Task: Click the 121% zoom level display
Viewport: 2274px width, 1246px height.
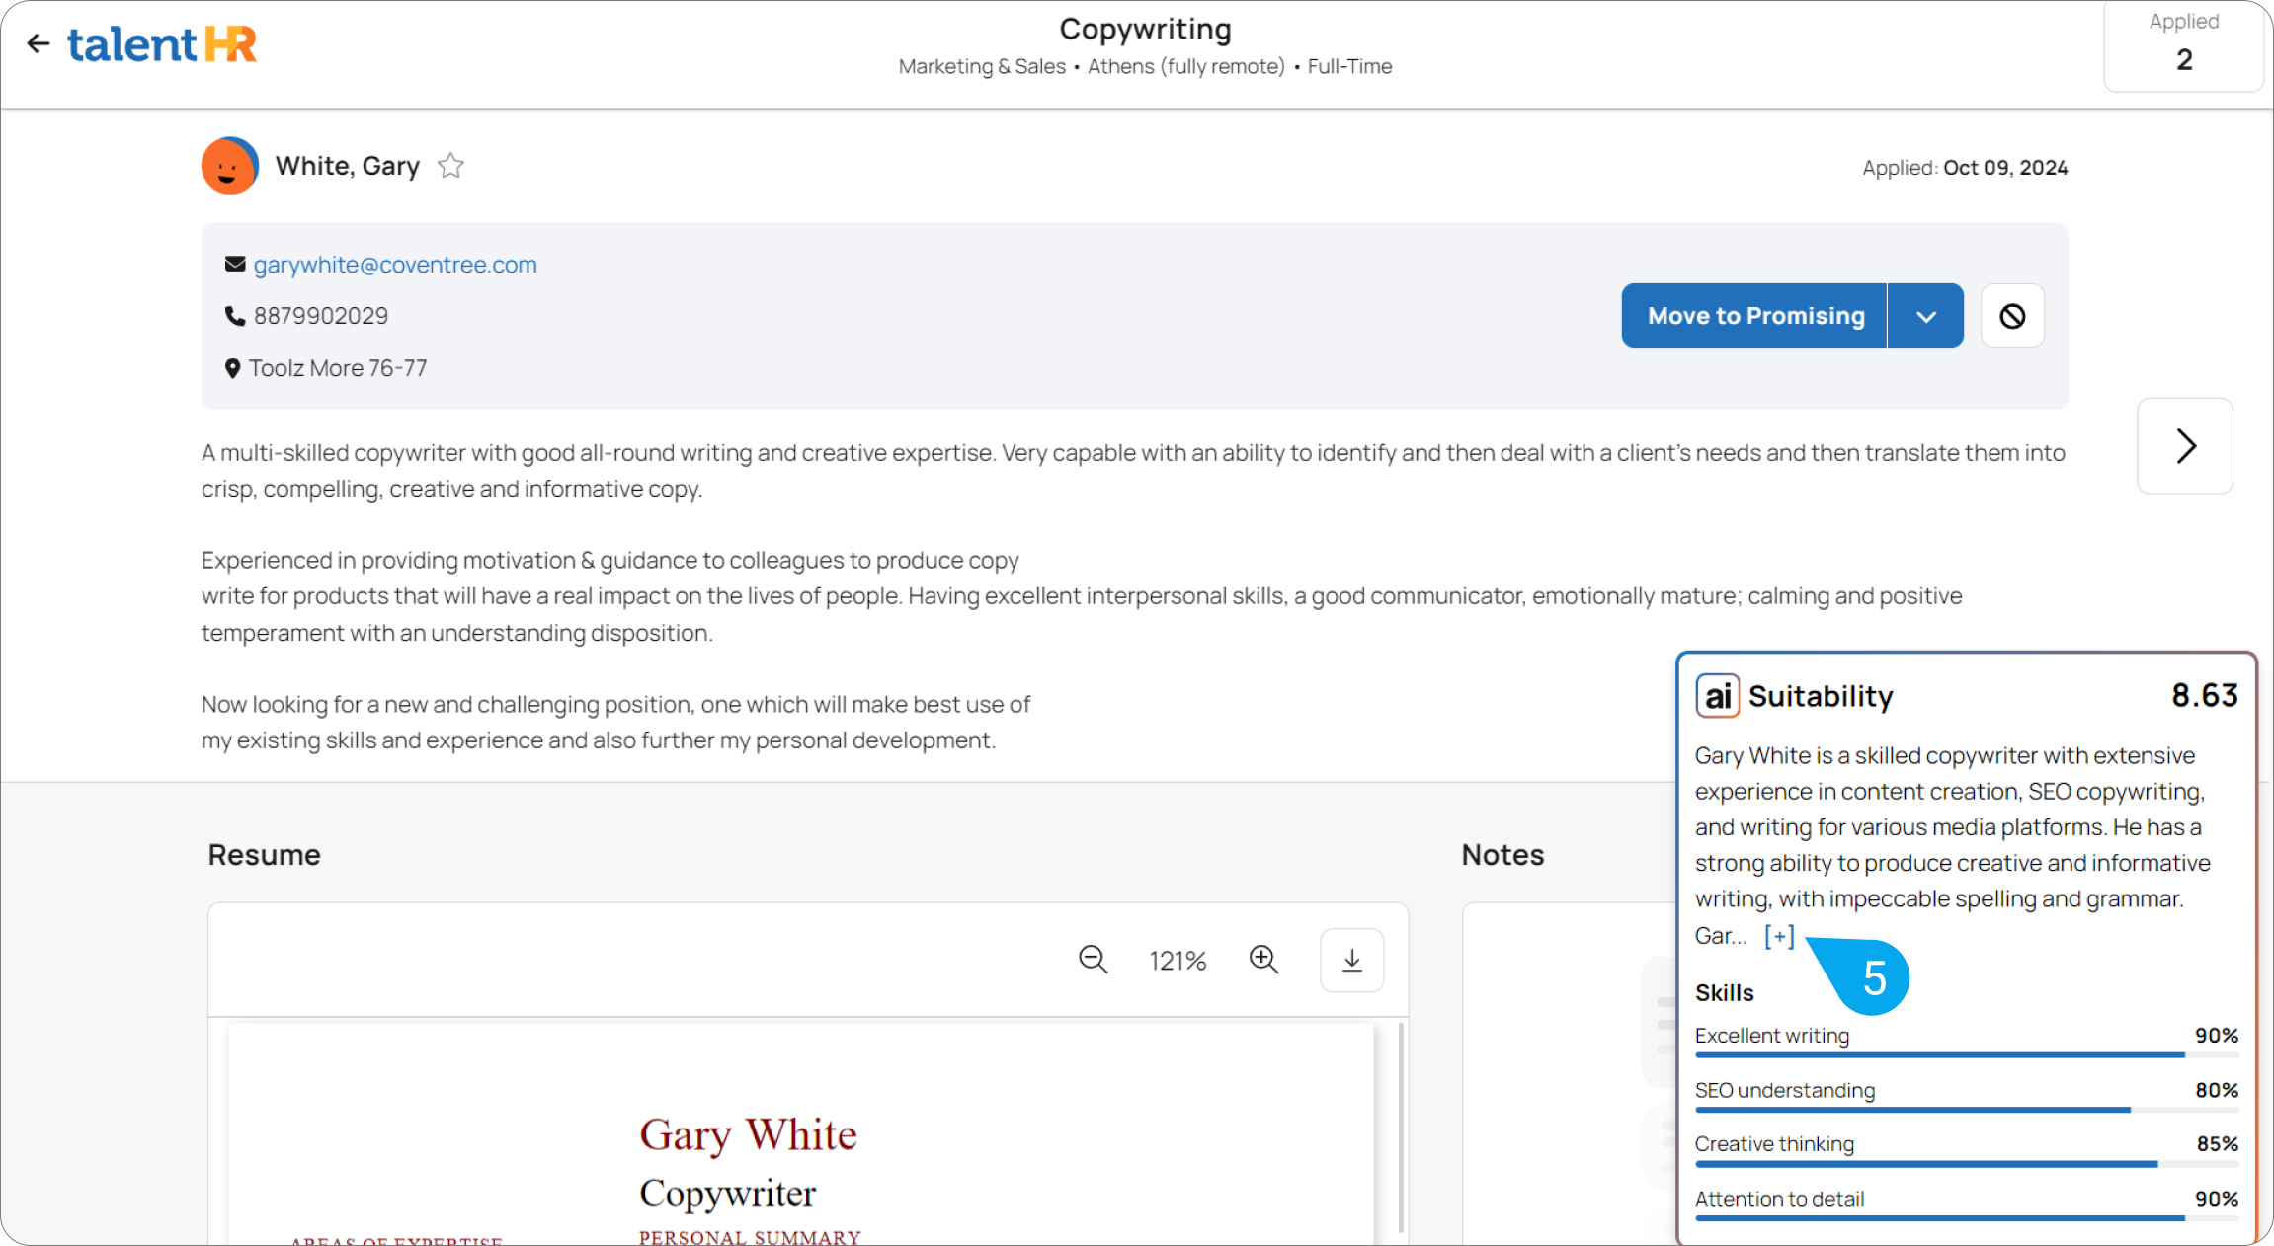Action: 1178,961
